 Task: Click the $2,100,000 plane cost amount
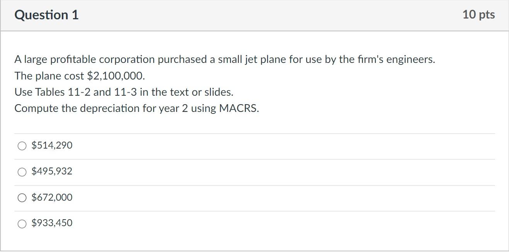(116, 76)
